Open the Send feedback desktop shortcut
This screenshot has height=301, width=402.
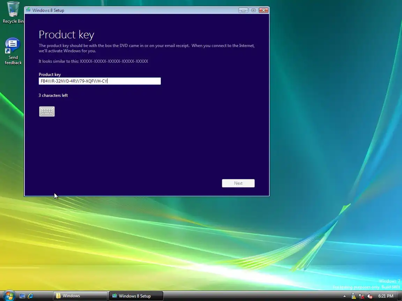[13, 52]
